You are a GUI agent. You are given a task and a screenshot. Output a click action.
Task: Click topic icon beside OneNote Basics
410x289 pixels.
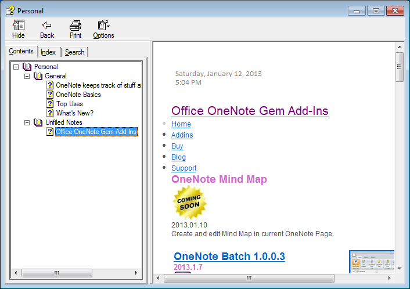pyautogui.click(x=50, y=95)
